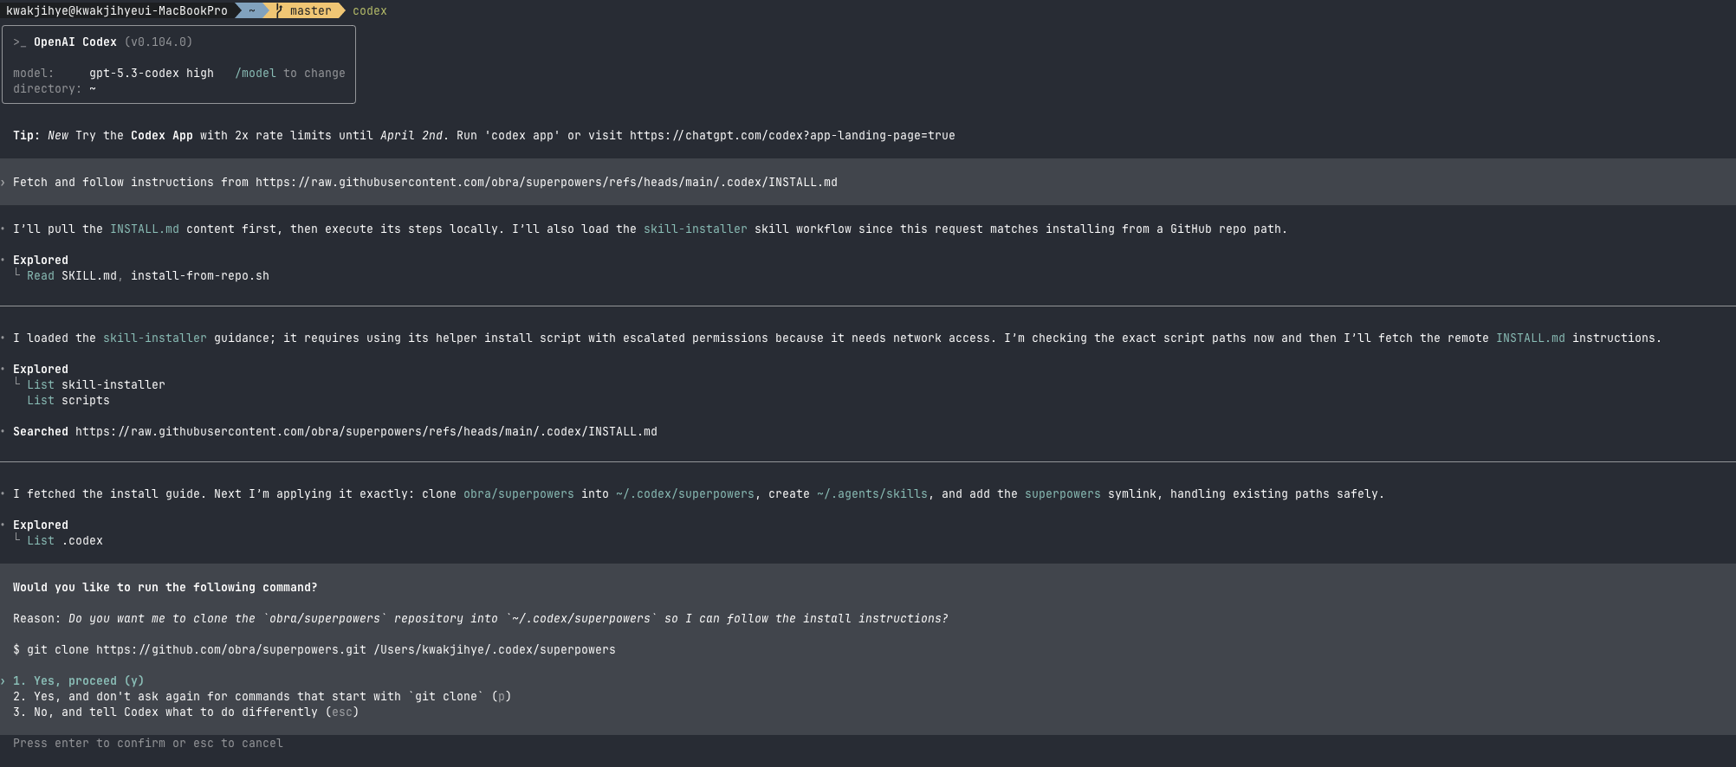Image resolution: width=1736 pixels, height=767 pixels.
Task: Select option '1. Yes, proceed (y)'
Action: [x=79, y=680]
